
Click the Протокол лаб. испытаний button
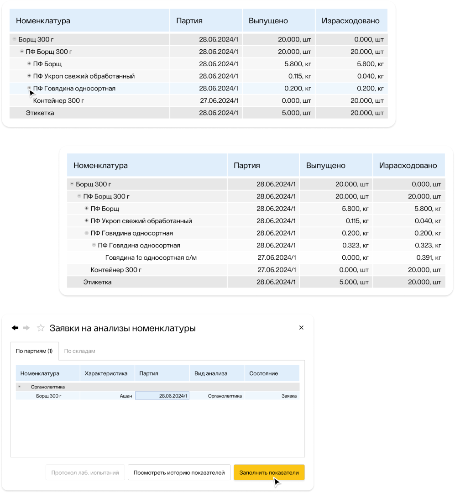[85, 472]
